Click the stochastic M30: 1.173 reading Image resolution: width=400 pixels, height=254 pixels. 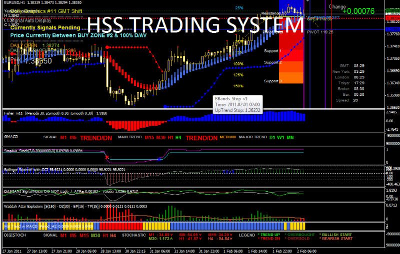click(161, 239)
